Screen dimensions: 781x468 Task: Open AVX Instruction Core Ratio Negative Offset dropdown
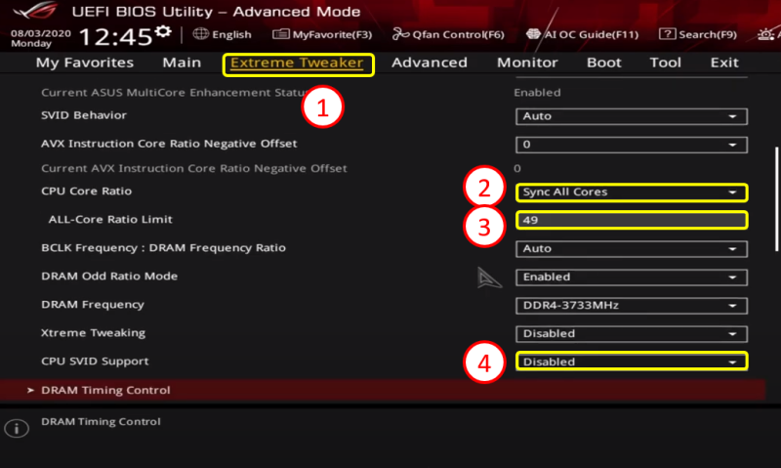[x=632, y=145]
